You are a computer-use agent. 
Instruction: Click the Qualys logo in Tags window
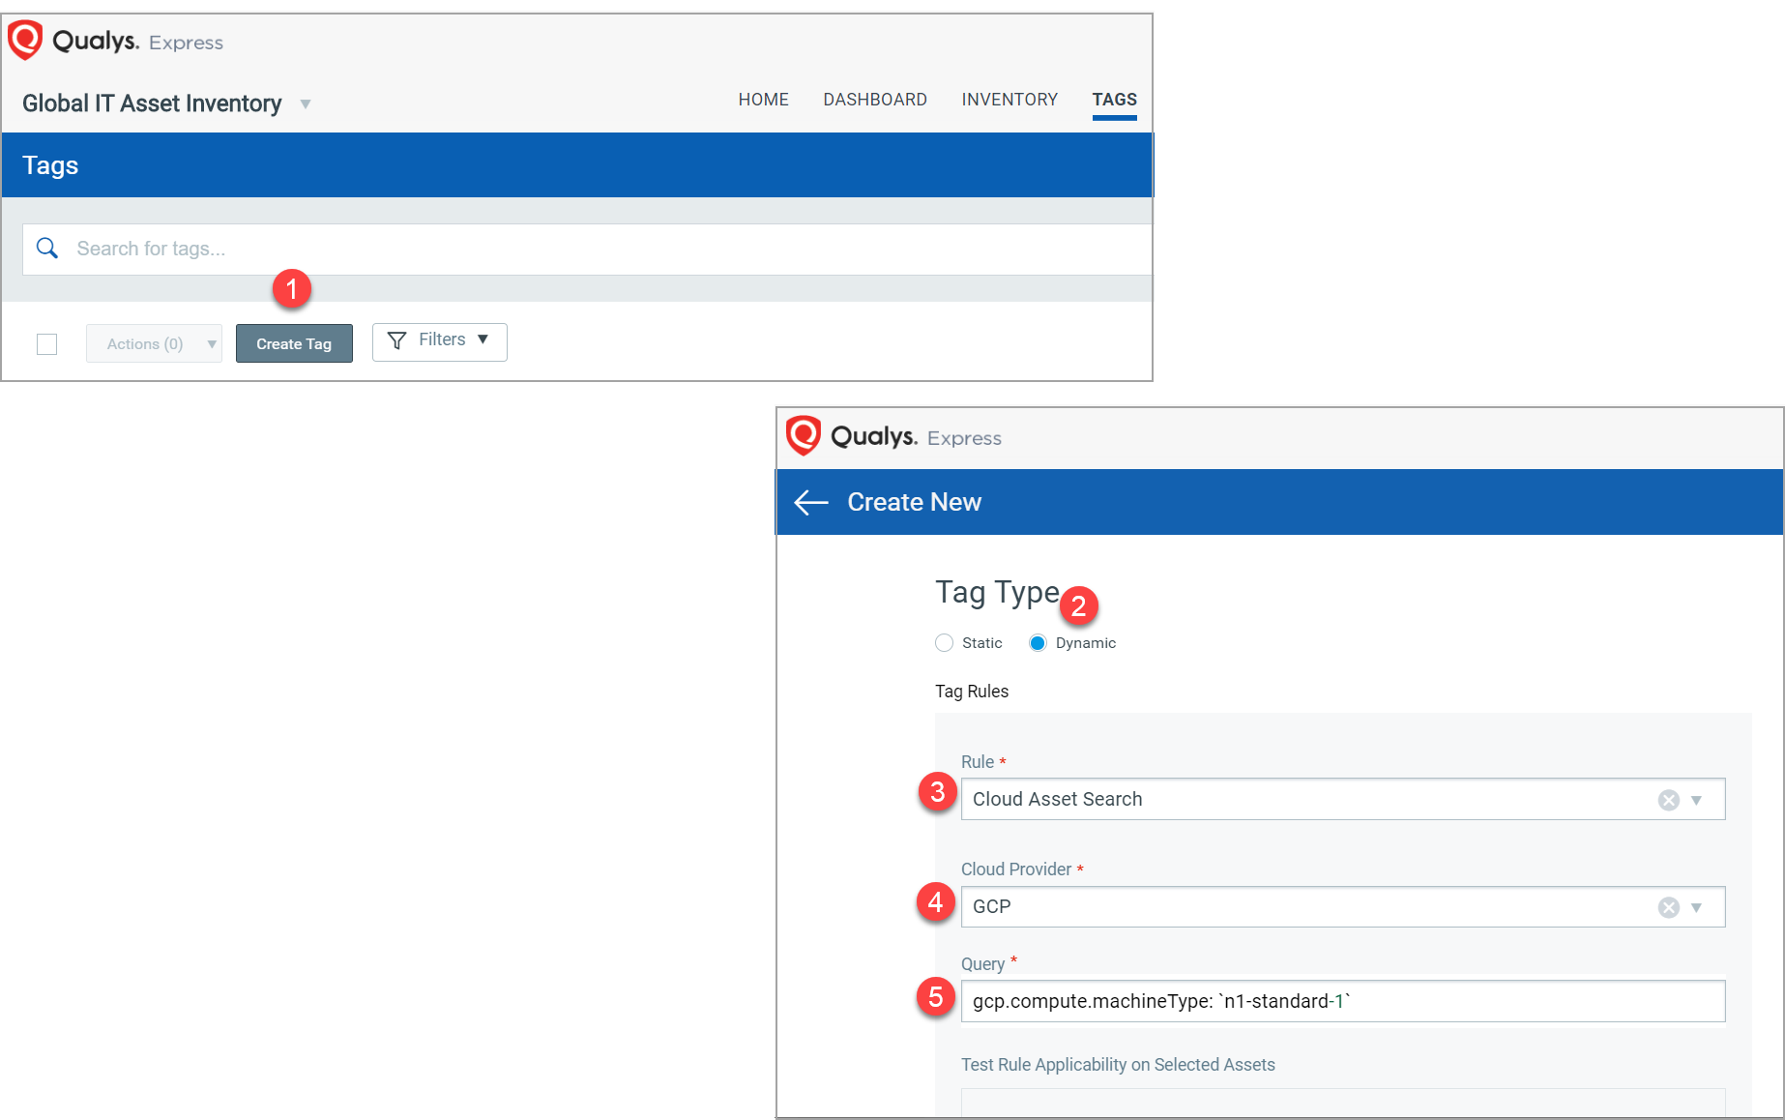point(25,41)
